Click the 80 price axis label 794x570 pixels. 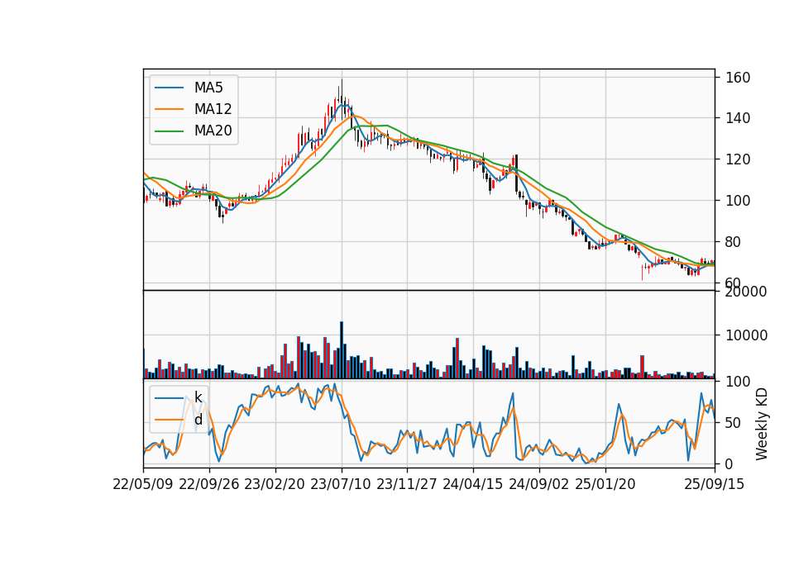[734, 242]
